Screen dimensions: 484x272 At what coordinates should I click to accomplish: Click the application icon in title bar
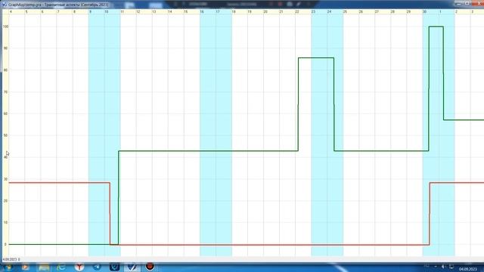(5, 5)
